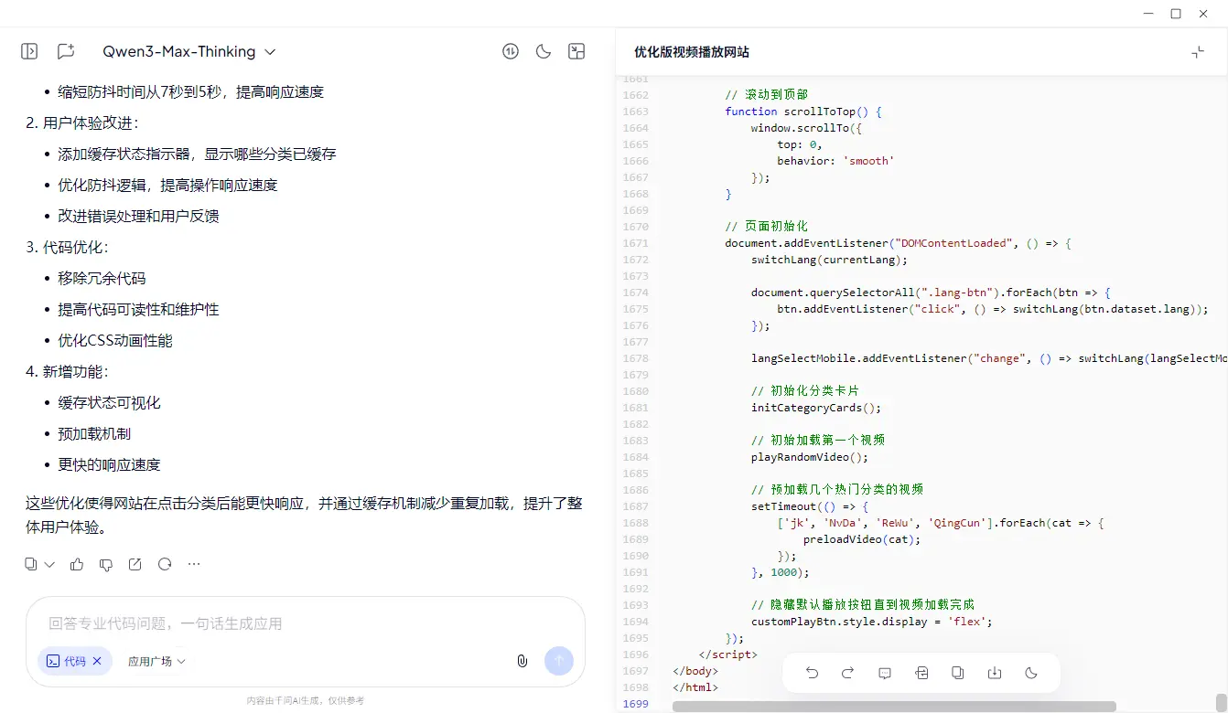Click the vertical scrollbar thumb of code editor
The width and height of the screenshot is (1228, 713).
pyautogui.click(x=1222, y=701)
